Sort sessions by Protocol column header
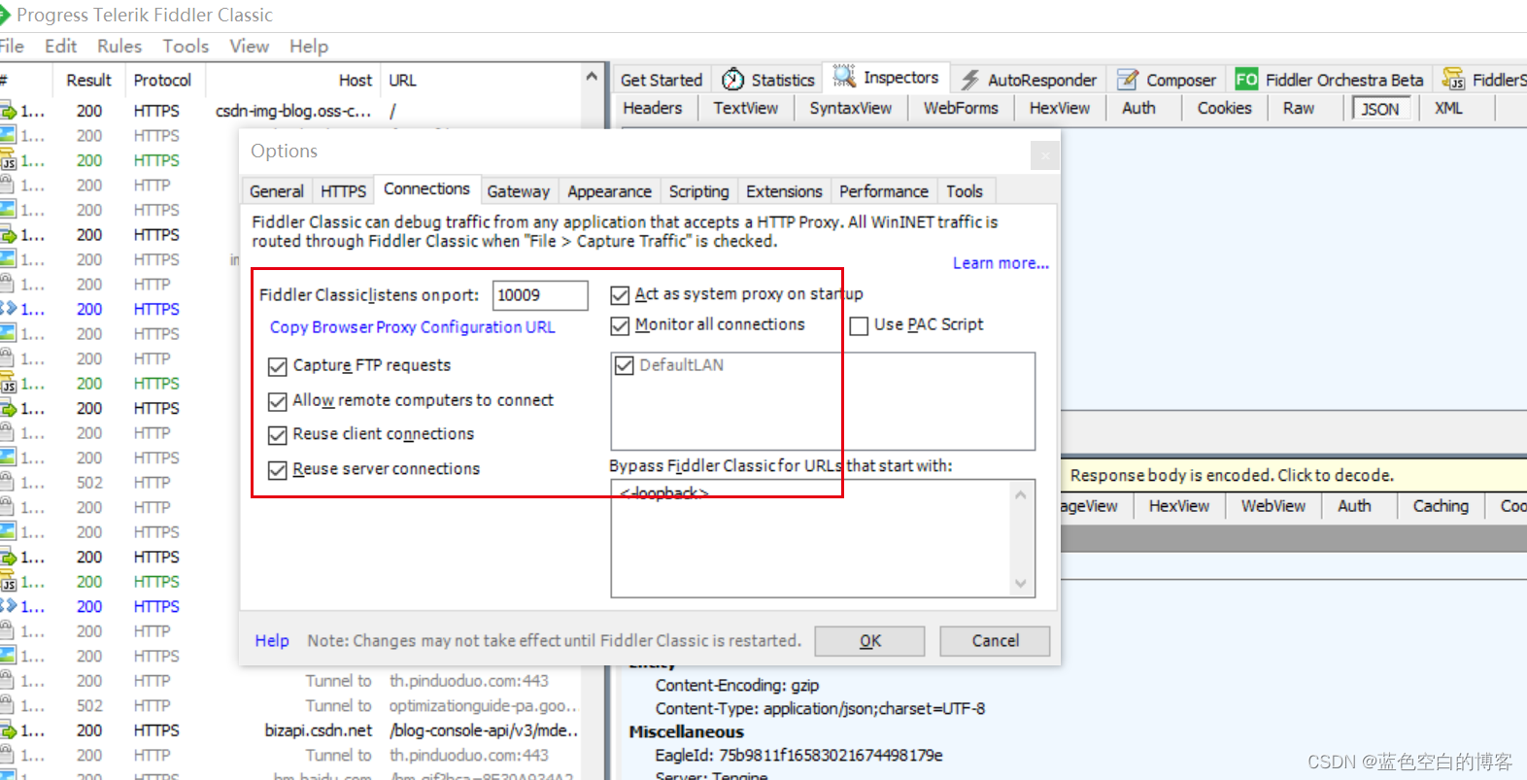The image size is (1527, 780). 162,80
